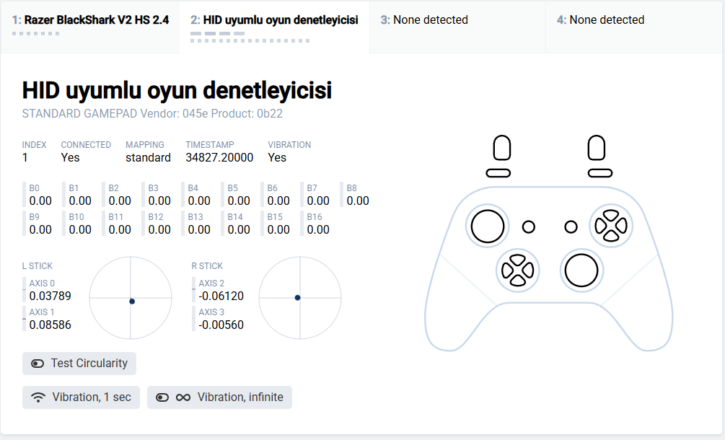Click the AXIS 3 value -0.00560
The image size is (725, 440).
221,325
